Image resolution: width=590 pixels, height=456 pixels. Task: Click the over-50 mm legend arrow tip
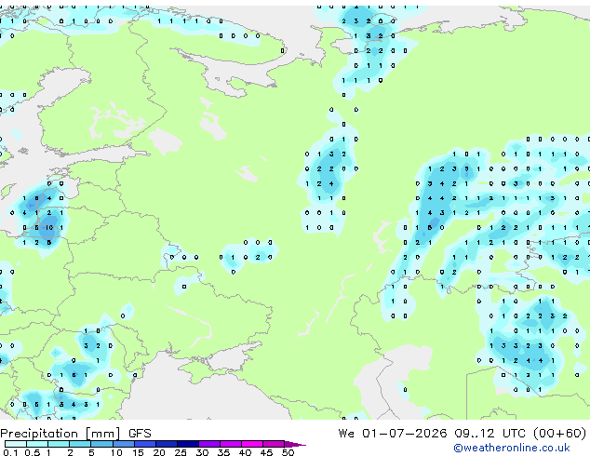pos(295,444)
